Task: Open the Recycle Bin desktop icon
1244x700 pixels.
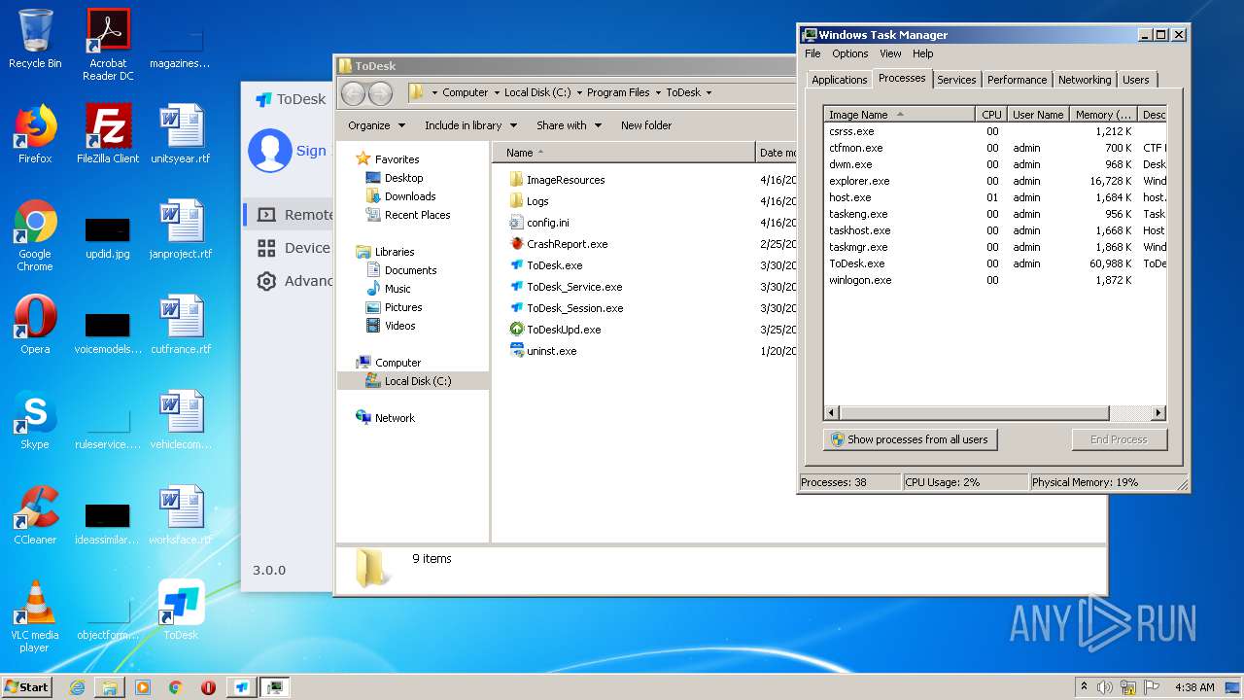Action: 35,39
